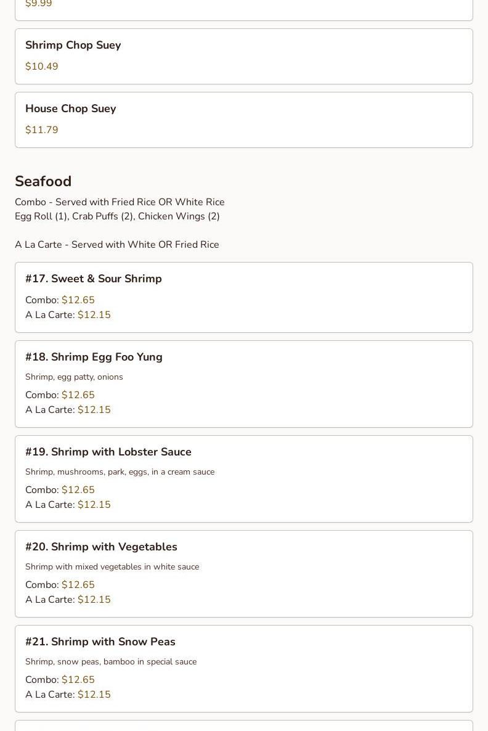Click Shrimp with Snow Peas A La Carte price

[x=94, y=695]
